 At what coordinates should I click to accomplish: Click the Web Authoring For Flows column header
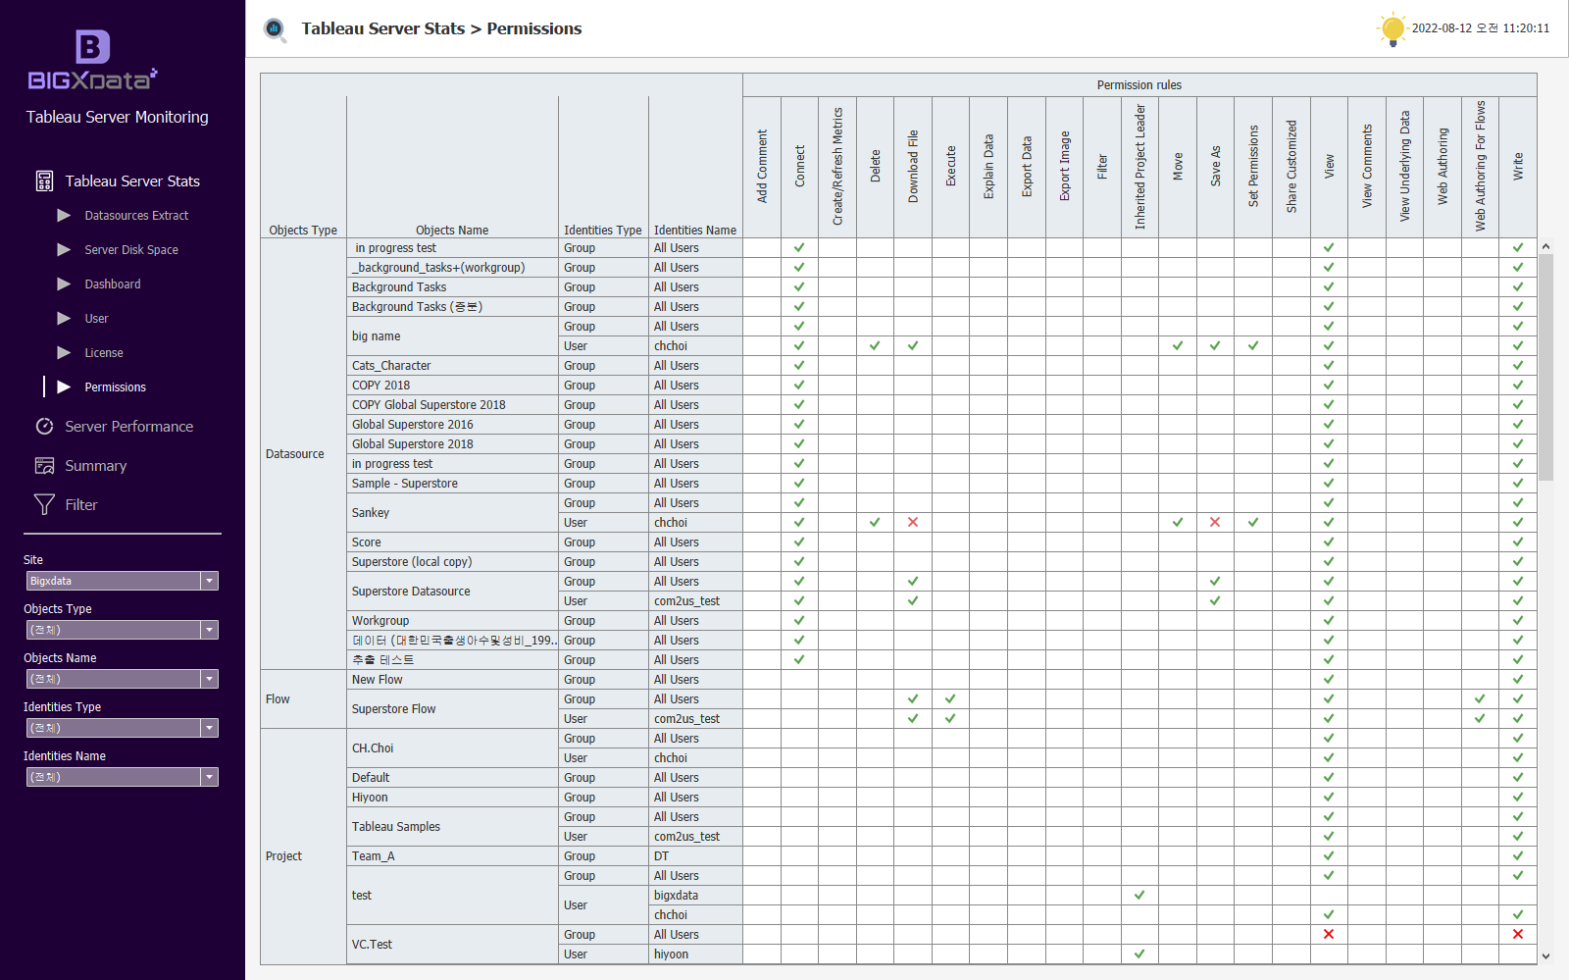point(1480,167)
